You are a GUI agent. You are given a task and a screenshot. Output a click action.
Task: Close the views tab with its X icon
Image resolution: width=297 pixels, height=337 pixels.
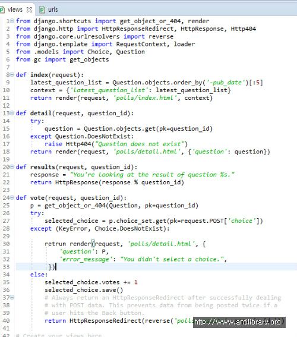(x=29, y=10)
